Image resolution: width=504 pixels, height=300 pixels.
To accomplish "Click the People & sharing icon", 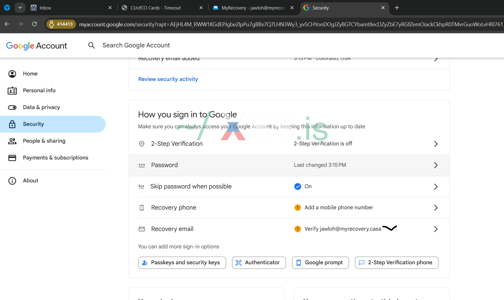I will [12, 141].
